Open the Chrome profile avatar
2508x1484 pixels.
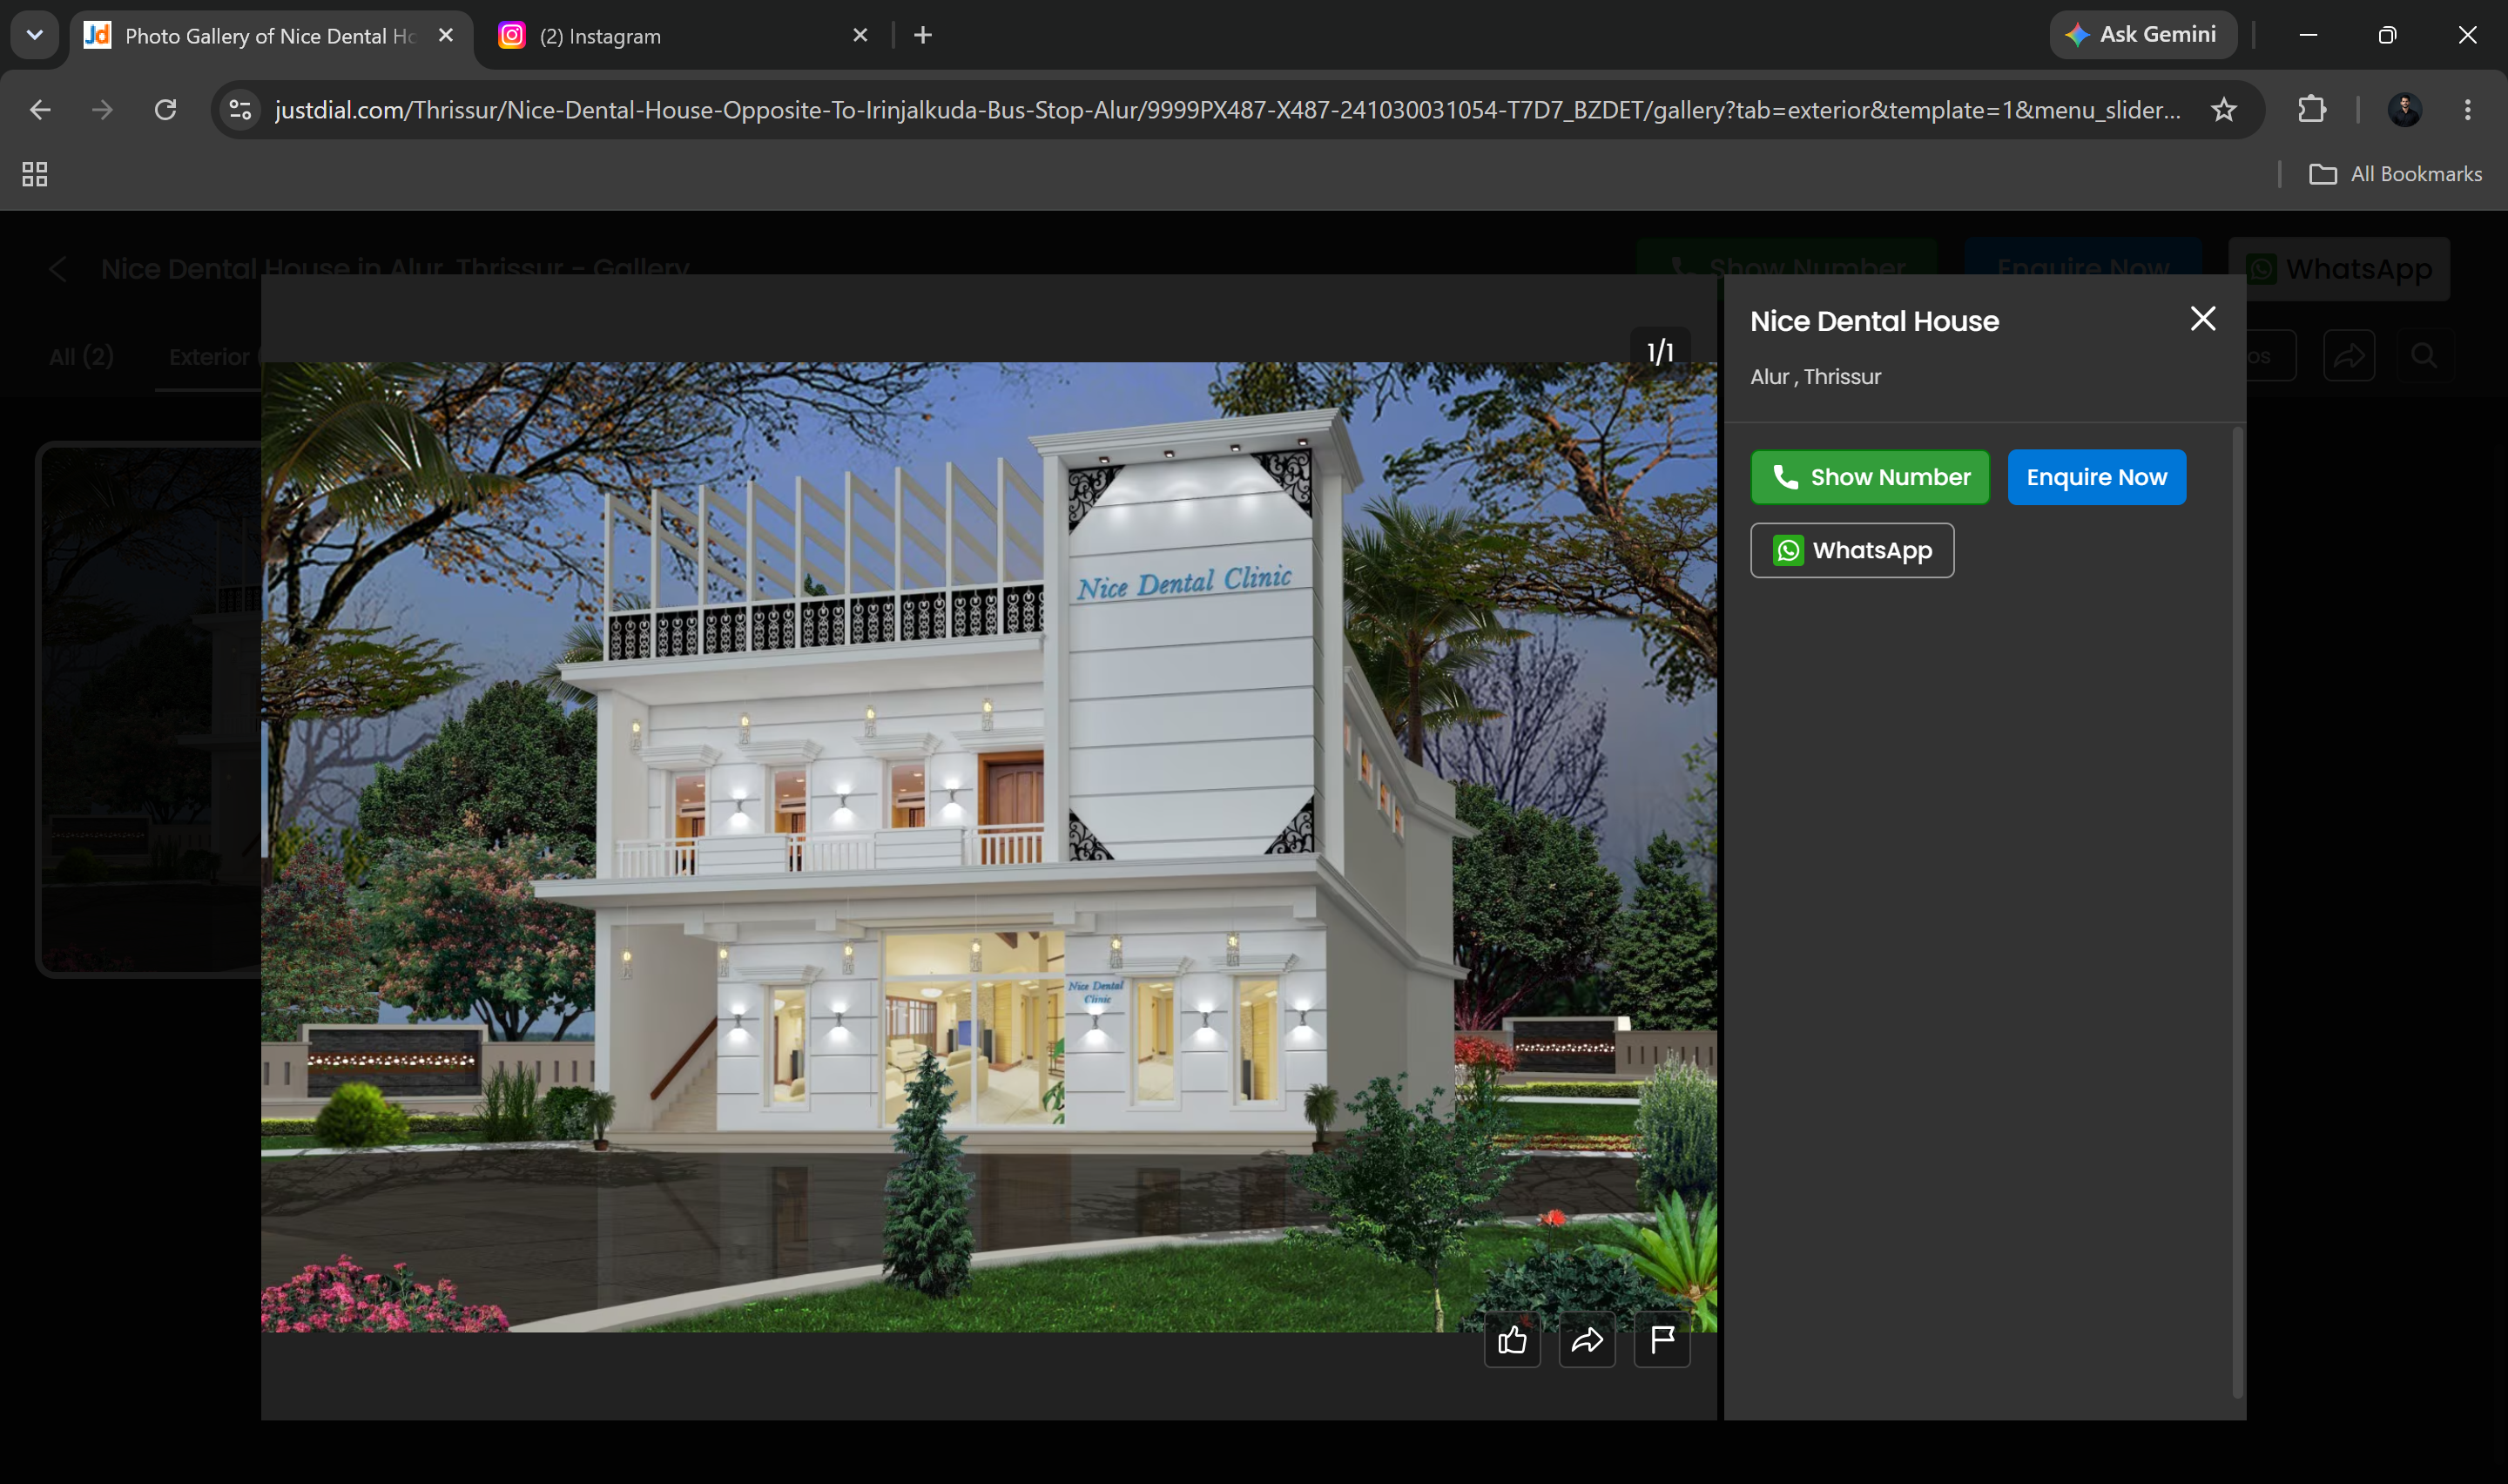pyautogui.click(x=2404, y=110)
